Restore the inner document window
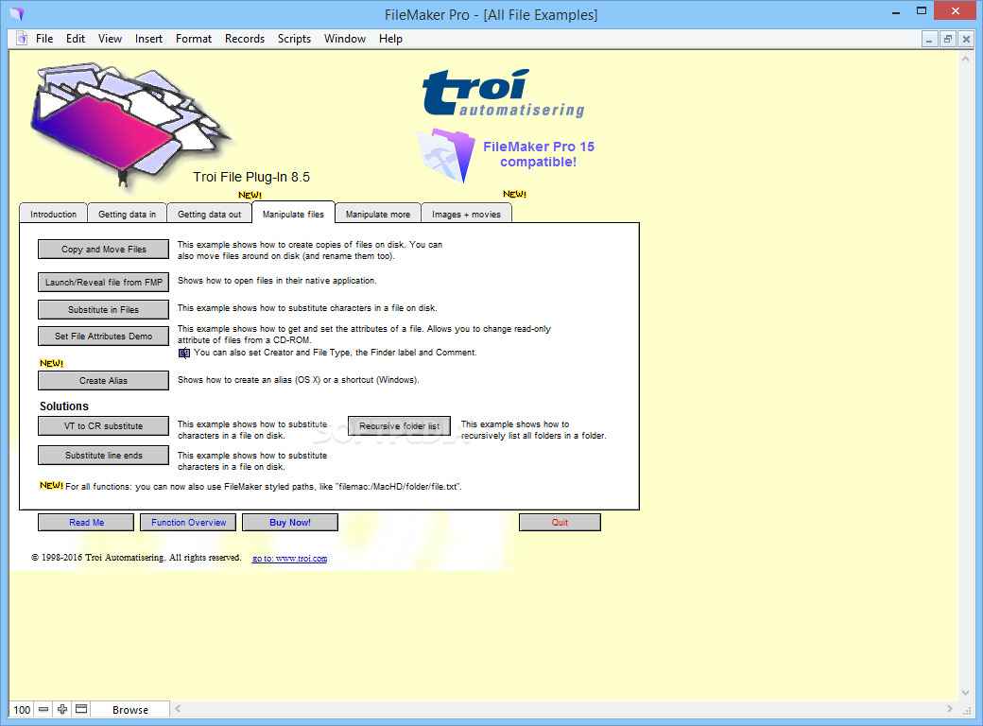This screenshot has width=983, height=726. tap(948, 39)
